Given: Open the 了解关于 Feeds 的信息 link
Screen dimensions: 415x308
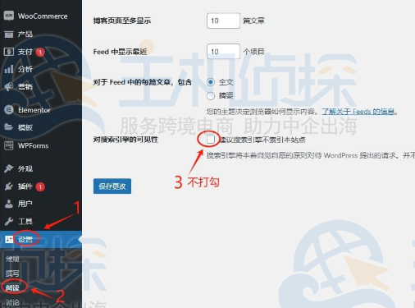Looking at the screenshot, I should [358, 112].
